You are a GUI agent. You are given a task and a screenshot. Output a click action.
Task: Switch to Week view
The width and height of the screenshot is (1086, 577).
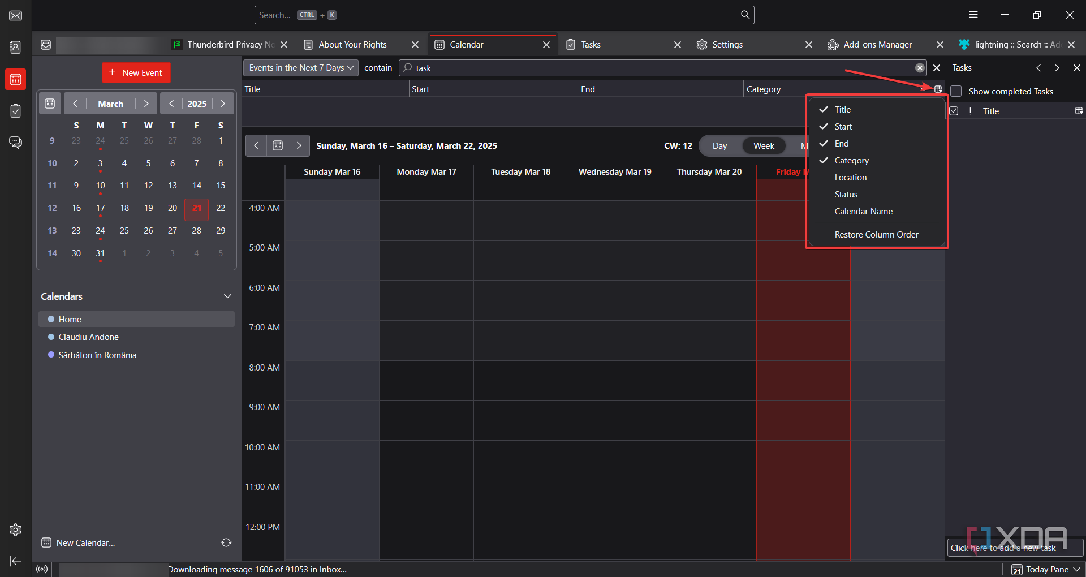point(764,146)
